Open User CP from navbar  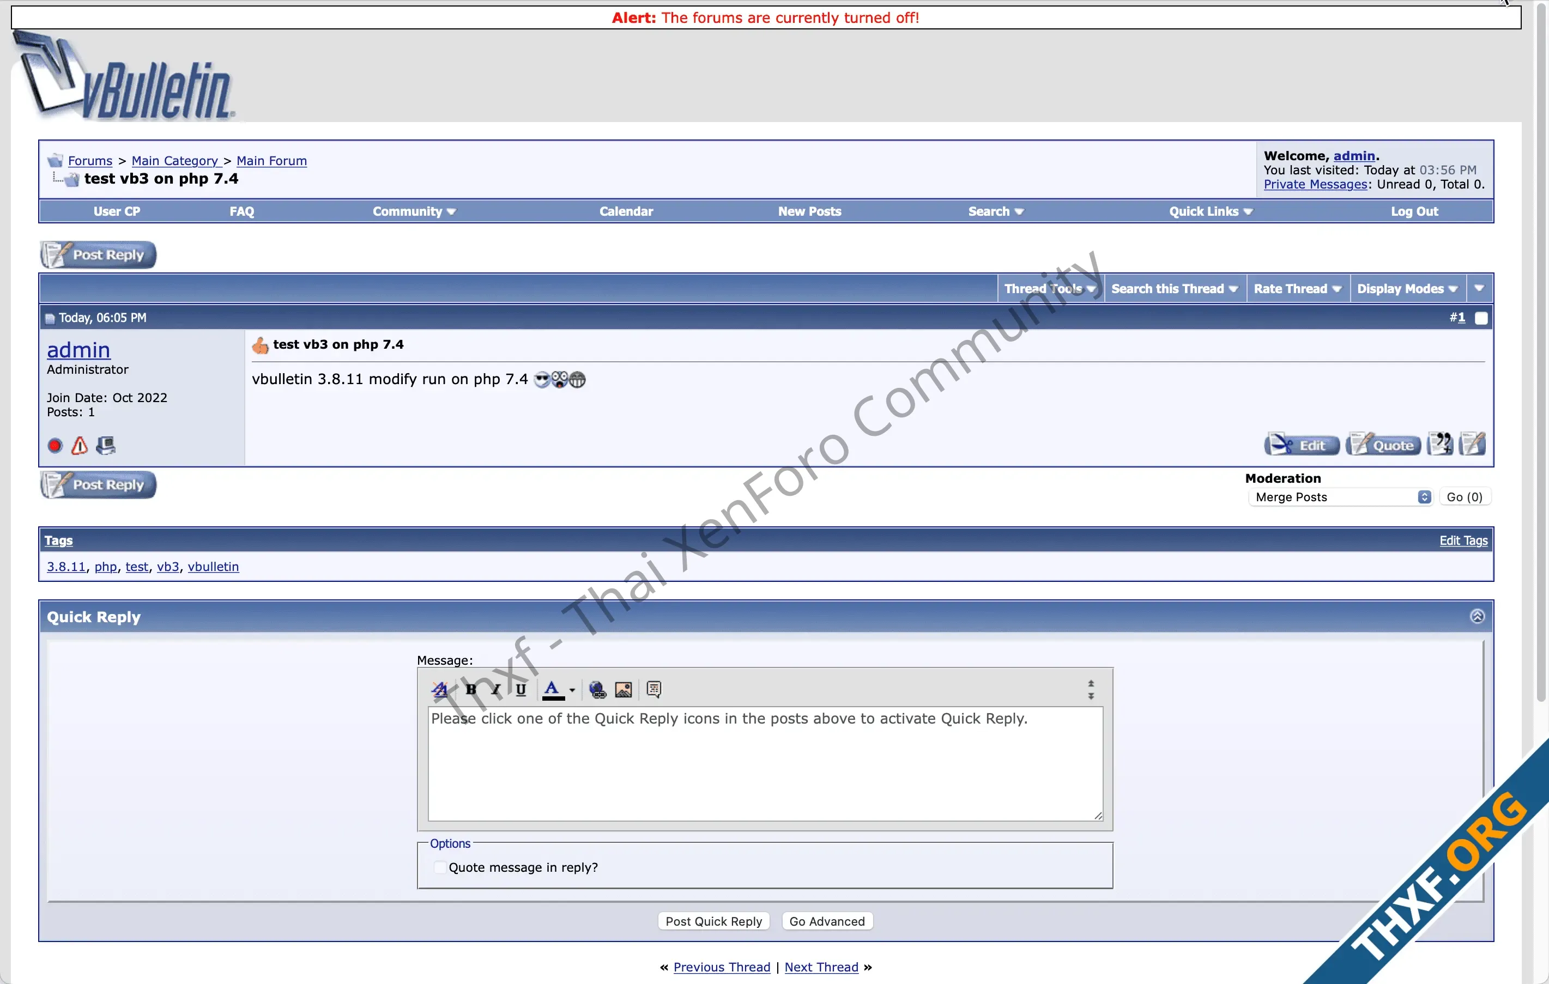point(117,211)
